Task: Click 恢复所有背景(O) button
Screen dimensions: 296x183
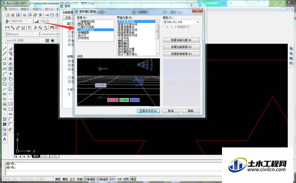Action: (x=181, y=54)
